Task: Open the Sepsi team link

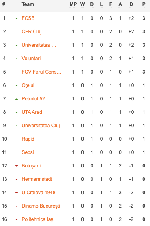Action: pos(28,152)
